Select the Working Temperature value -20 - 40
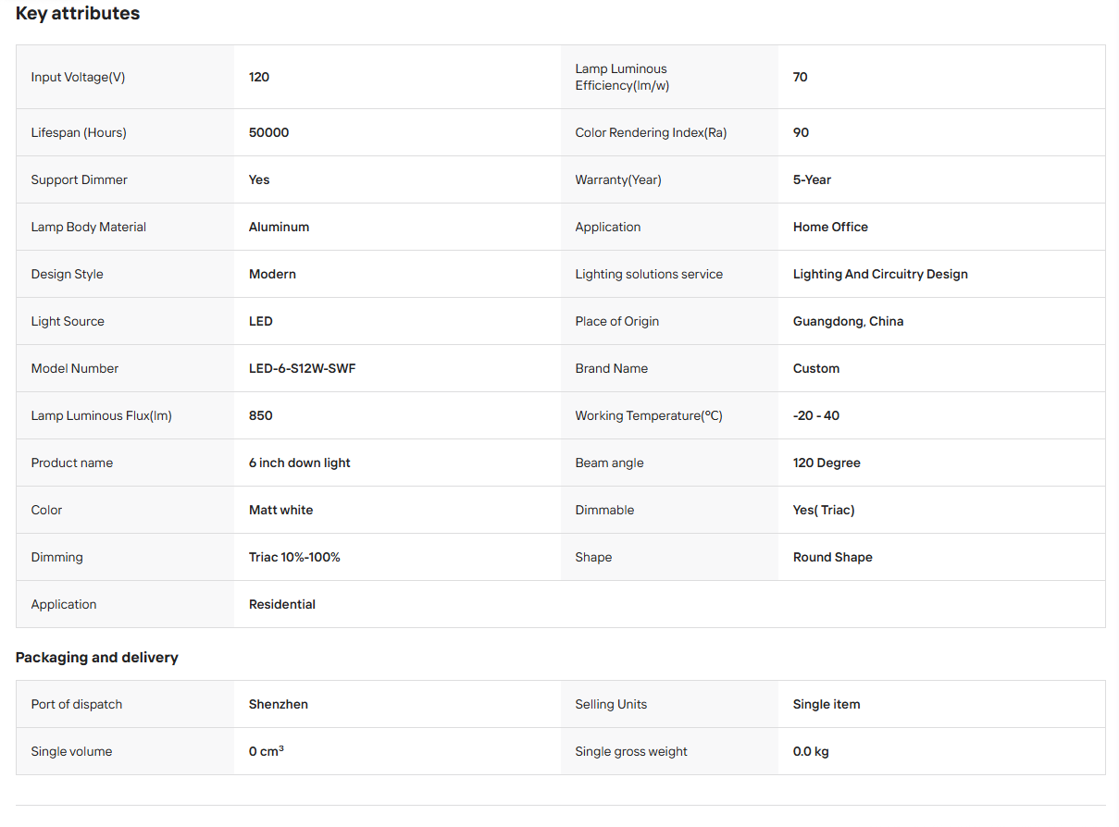 [x=816, y=415]
